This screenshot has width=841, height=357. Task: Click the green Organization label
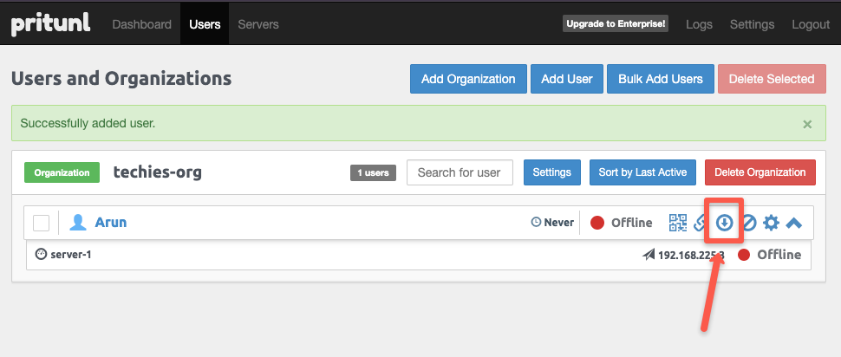pyautogui.click(x=62, y=172)
